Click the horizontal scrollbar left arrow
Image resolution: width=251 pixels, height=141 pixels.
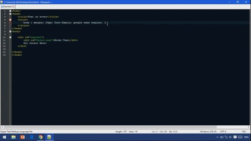tap(2, 127)
